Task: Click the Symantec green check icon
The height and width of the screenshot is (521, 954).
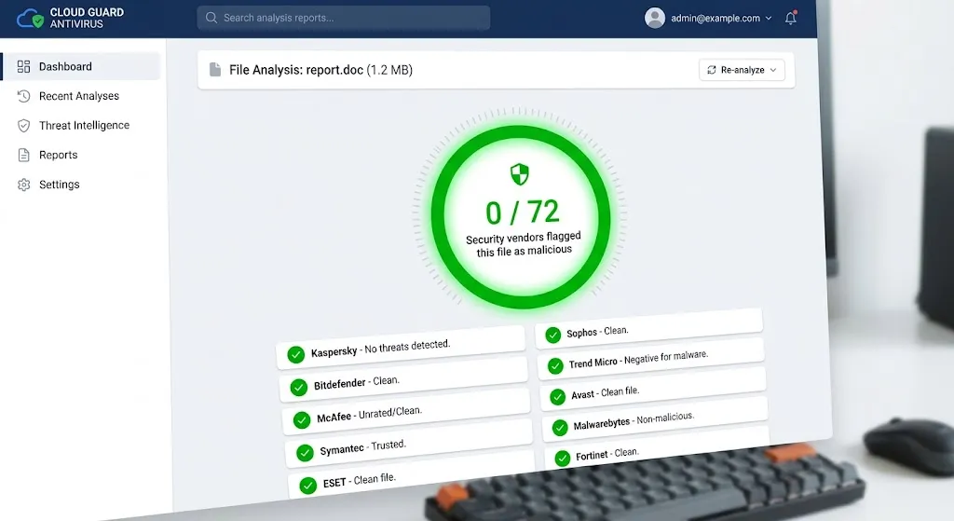Action: pos(305,453)
